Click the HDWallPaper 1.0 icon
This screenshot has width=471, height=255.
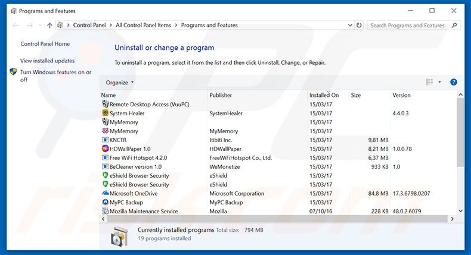[105, 149]
